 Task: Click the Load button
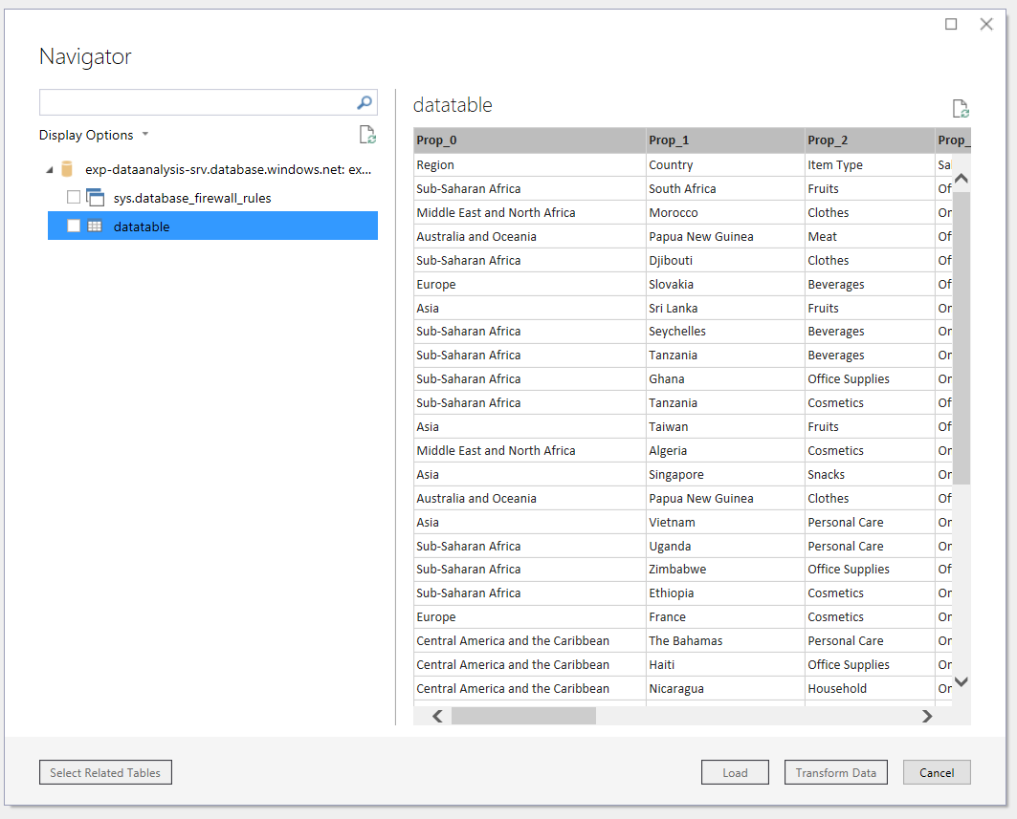coord(735,772)
